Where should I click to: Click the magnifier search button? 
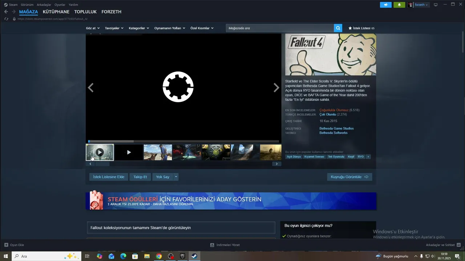click(338, 28)
